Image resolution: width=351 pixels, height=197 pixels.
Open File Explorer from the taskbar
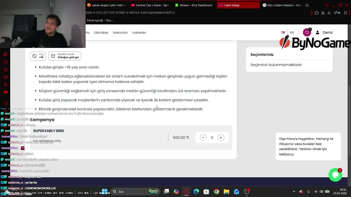[x=226, y=192]
